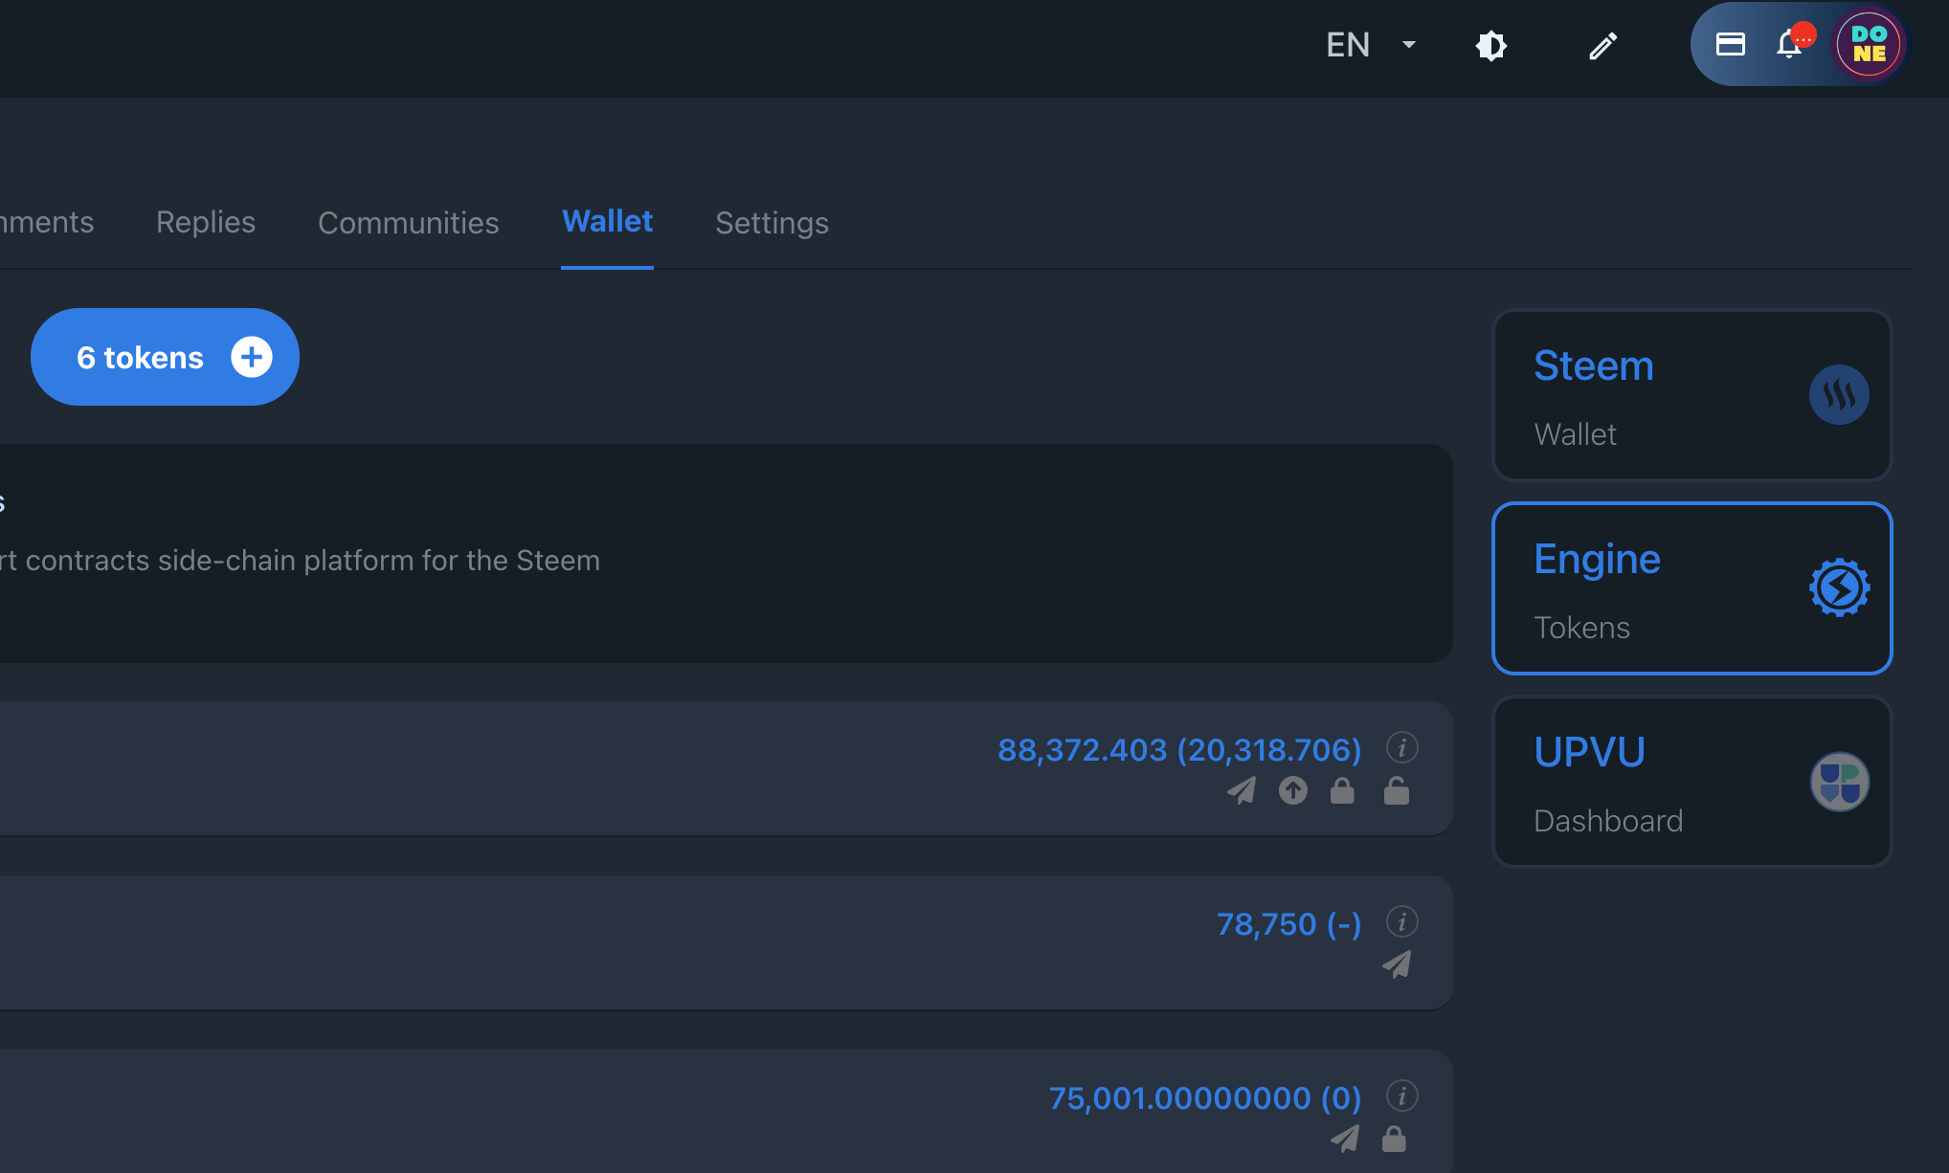Open notifications bell icon
The height and width of the screenshot is (1173, 1949).
coord(1788,44)
